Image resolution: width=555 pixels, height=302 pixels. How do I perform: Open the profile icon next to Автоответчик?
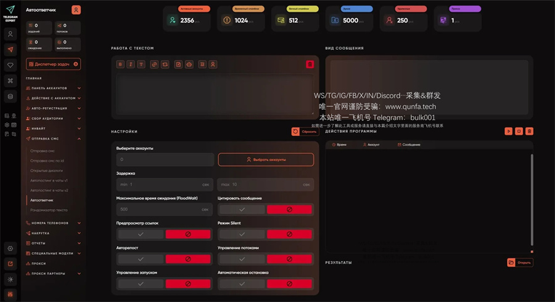(76, 10)
